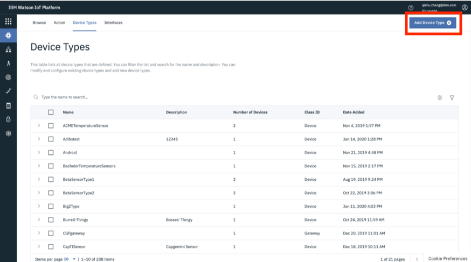Viewport: 471px width, 262px height.
Task: Open Cookie Preferences
Action: pos(448,258)
